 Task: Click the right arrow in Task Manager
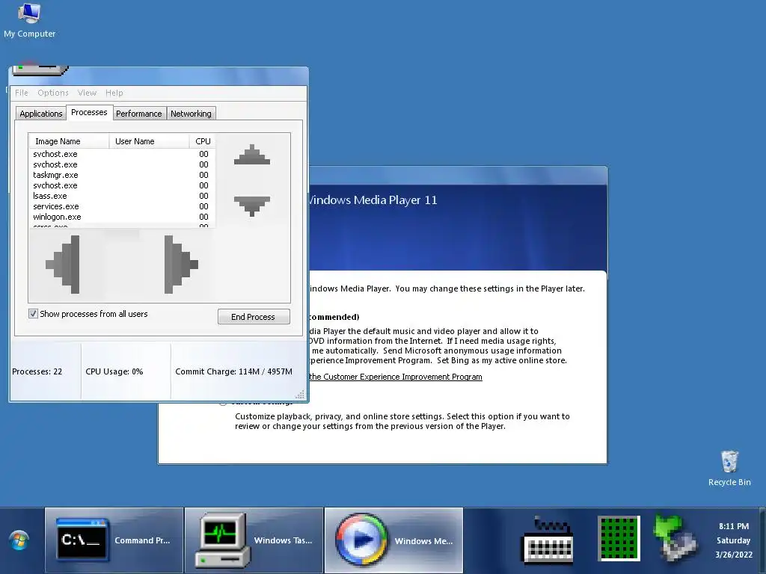(x=181, y=265)
